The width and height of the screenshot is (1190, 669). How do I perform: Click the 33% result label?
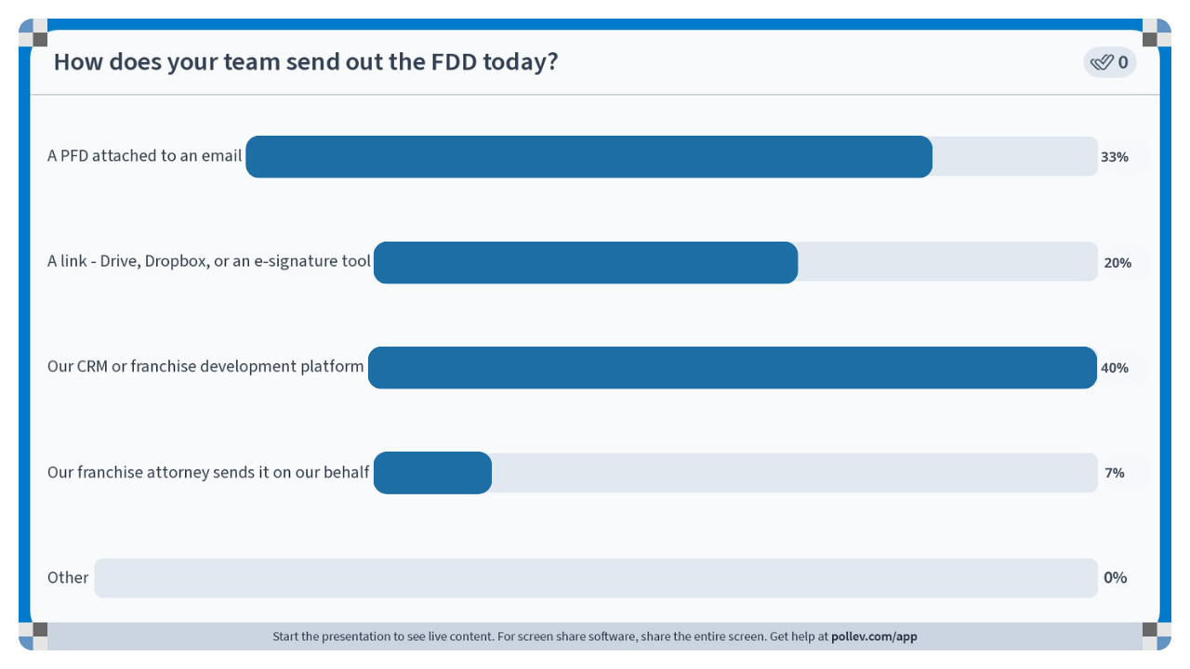[x=1115, y=157]
